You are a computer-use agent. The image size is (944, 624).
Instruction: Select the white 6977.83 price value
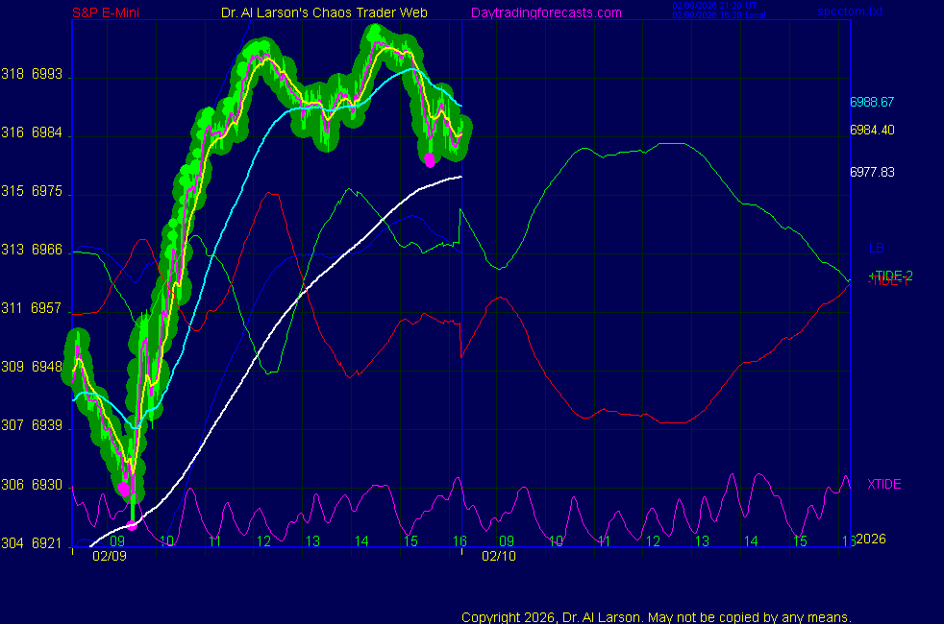pyautogui.click(x=872, y=172)
